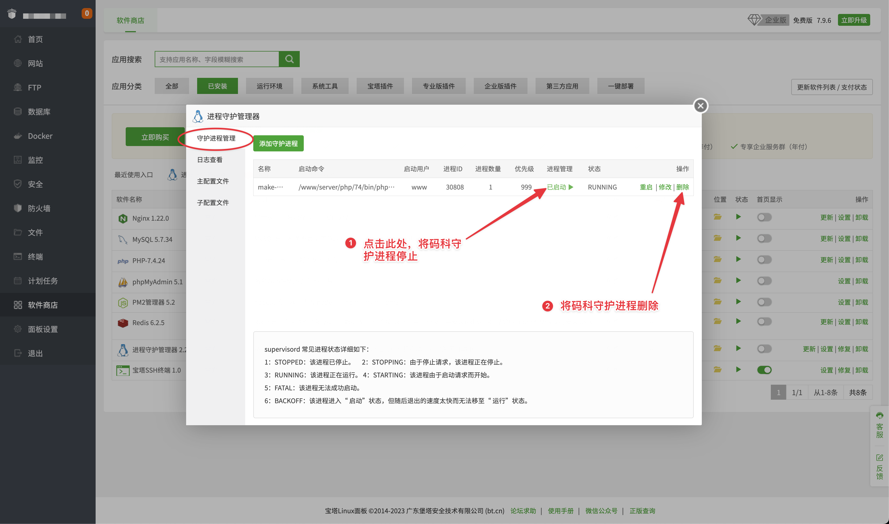The width and height of the screenshot is (889, 524).
Task: Click 修改 link for make process
Action: pos(665,187)
